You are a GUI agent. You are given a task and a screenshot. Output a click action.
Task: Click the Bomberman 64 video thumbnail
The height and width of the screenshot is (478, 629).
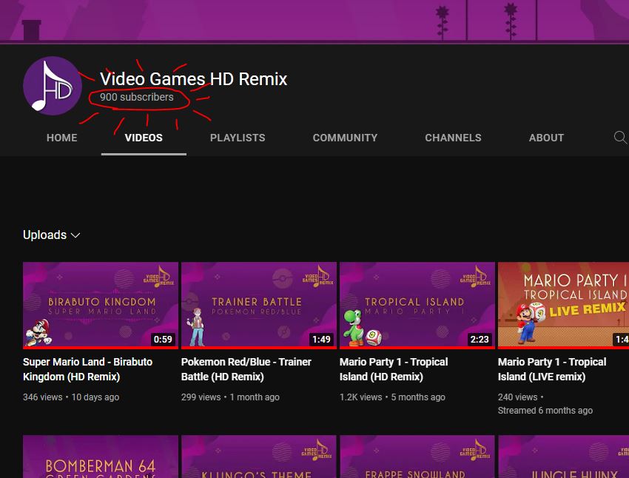[101, 457]
